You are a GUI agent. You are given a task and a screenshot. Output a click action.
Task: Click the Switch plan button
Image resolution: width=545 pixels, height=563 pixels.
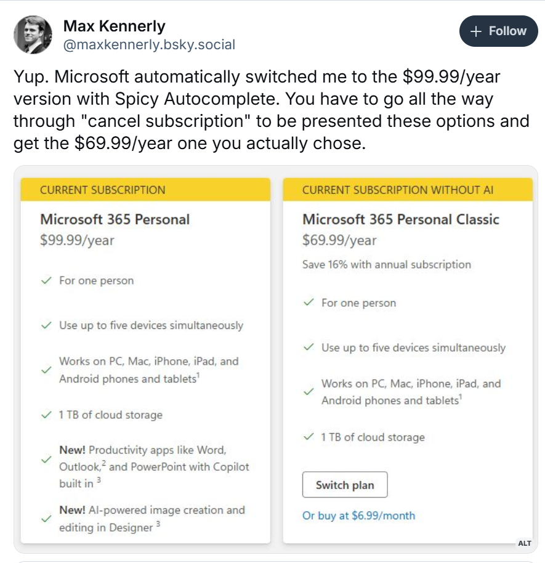(x=345, y=485)
